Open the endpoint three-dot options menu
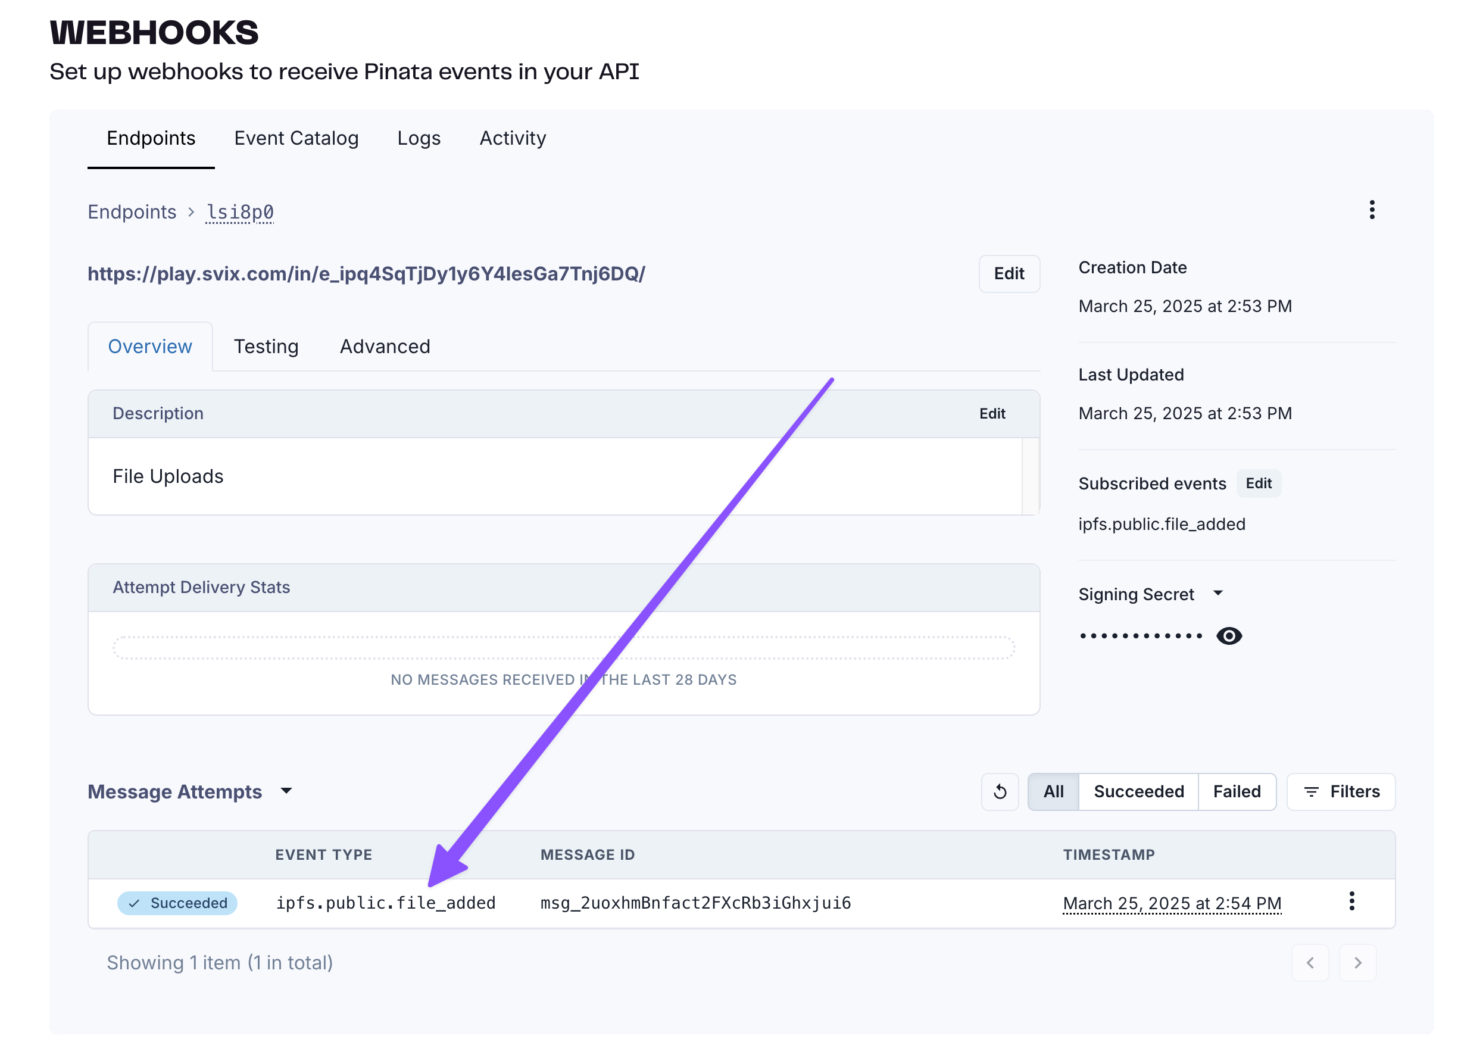Screen dimensions: 1461x1042 [1371, 210]
